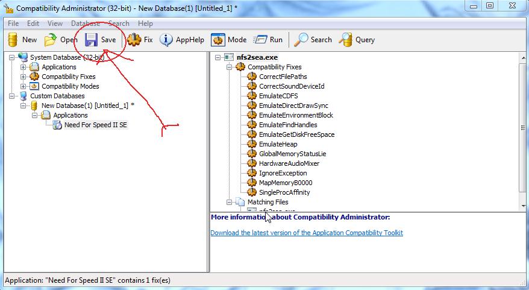Click the scrollbar up arrow in right pane
529x290 pixels.
click(523, 57)
